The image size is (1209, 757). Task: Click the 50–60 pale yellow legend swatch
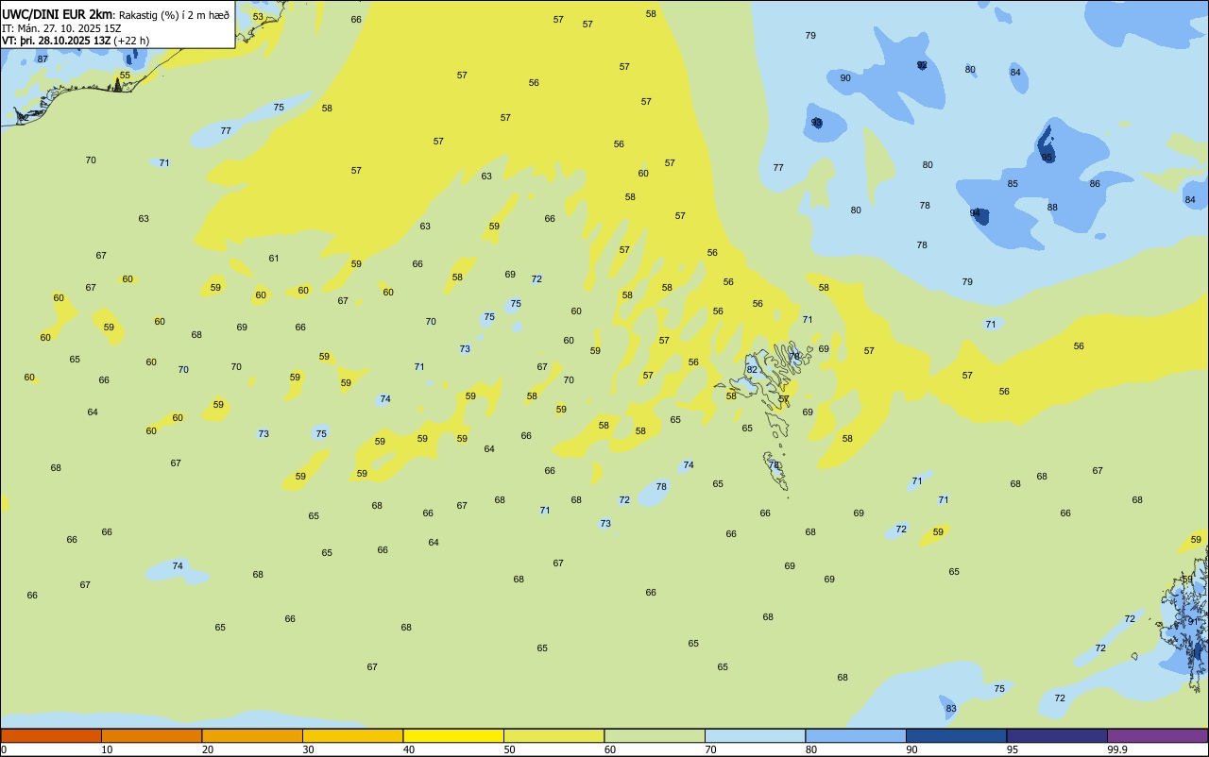[x=553, y=735]
